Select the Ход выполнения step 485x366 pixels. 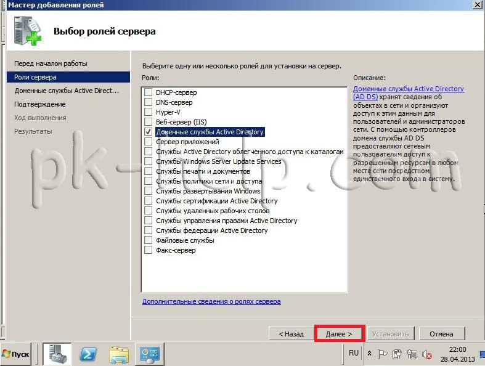coord(40,118)
